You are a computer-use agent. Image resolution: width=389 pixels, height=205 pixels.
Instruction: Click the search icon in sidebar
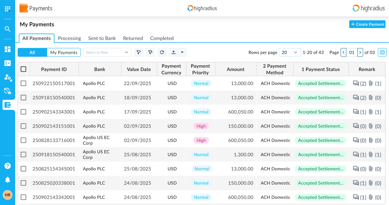coord(8,29)
